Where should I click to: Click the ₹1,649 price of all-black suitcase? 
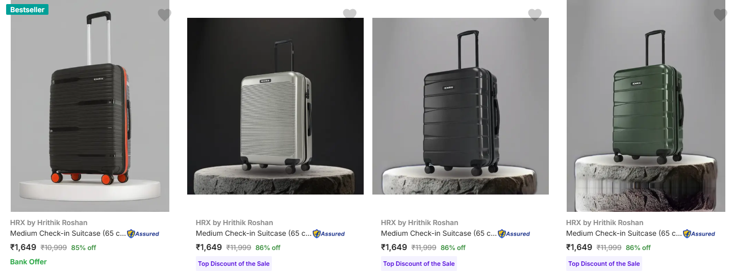click(x=394, y=248)
